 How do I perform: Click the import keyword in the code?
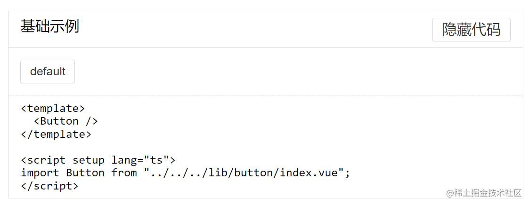tap(40, 173)
